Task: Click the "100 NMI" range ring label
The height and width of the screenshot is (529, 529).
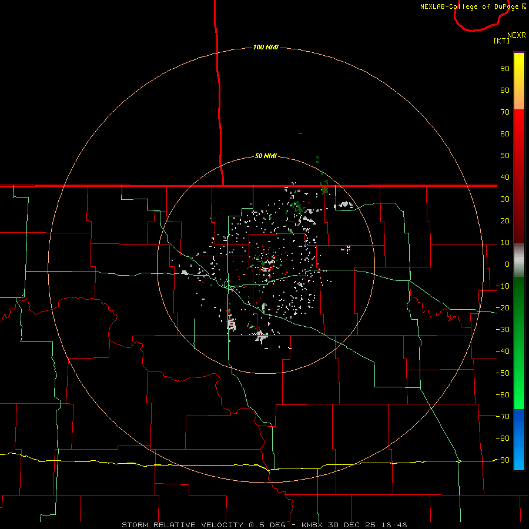Action: 266,47
